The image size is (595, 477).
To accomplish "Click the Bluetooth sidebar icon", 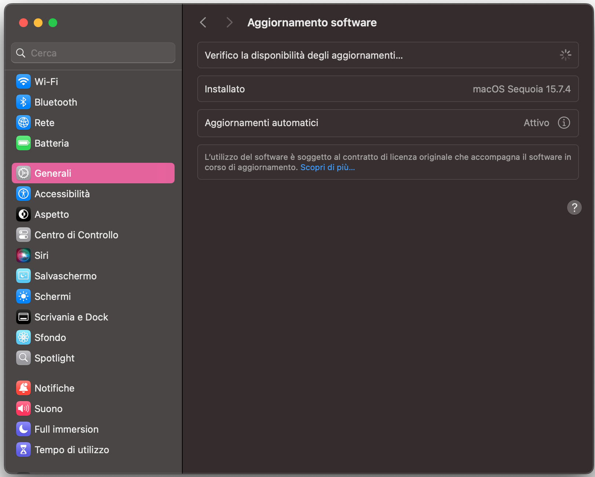I will [x=23, y=102].
